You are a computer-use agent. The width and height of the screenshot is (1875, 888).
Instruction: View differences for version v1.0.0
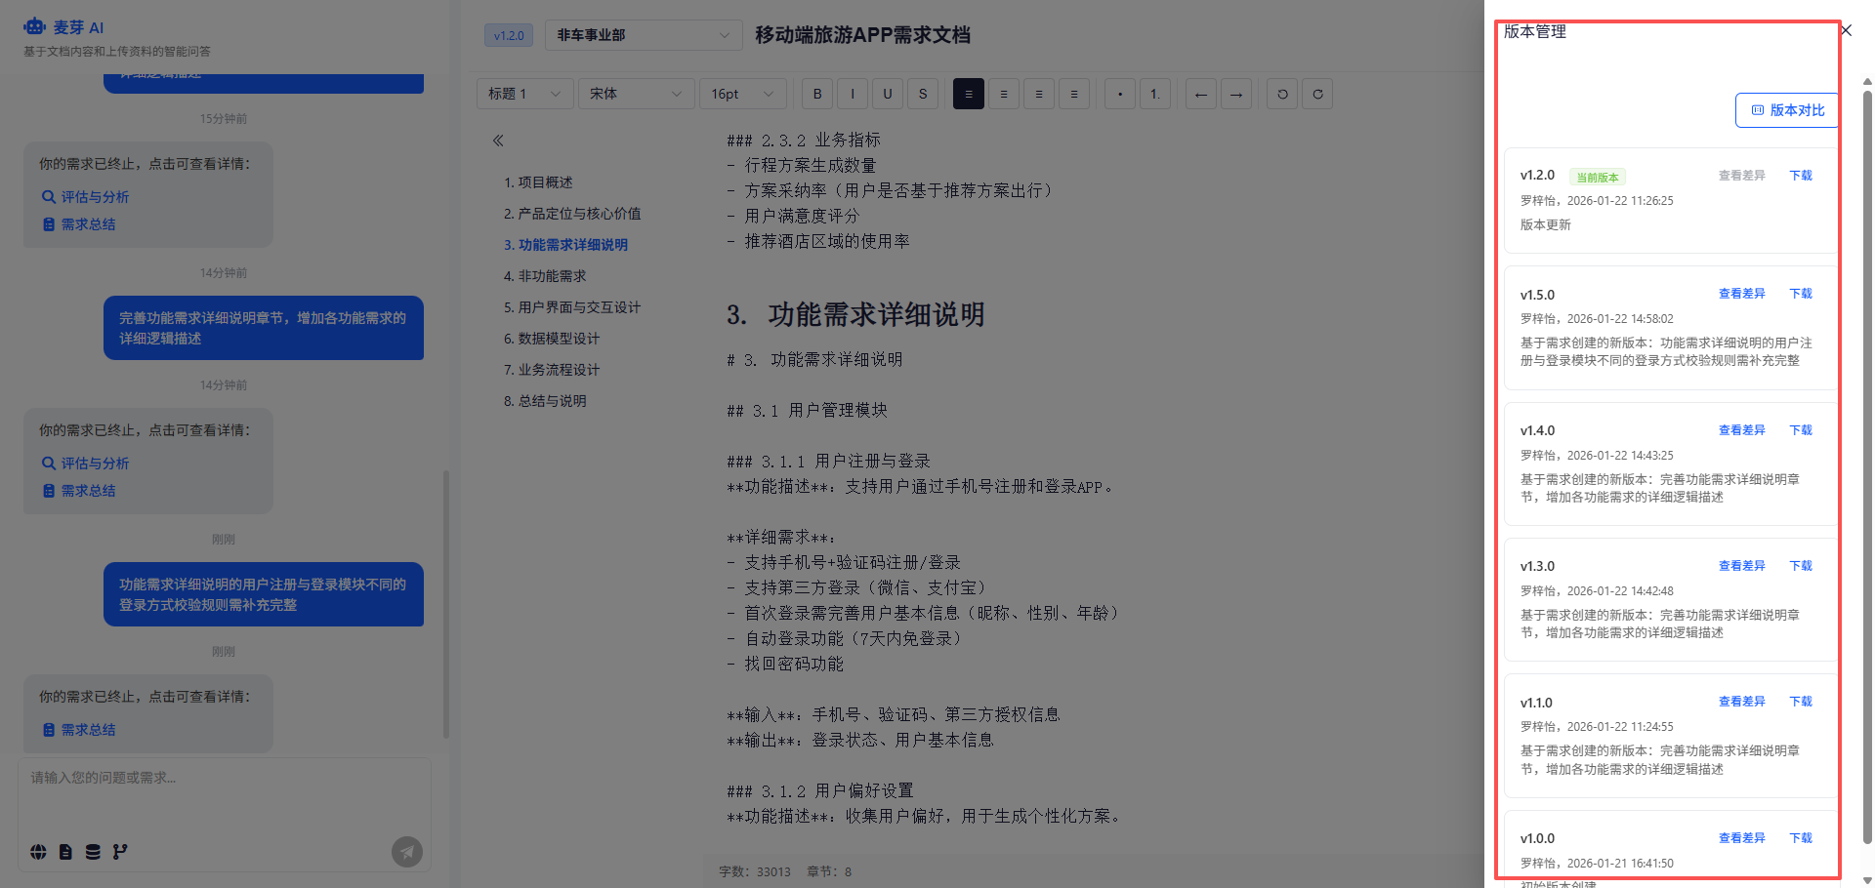pyautogui.click(x=1742, y=838)
